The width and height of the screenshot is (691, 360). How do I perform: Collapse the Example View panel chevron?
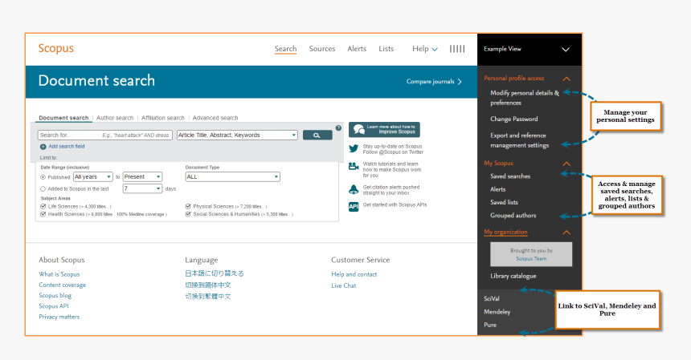pyautogui.click(x=566, y=49)
